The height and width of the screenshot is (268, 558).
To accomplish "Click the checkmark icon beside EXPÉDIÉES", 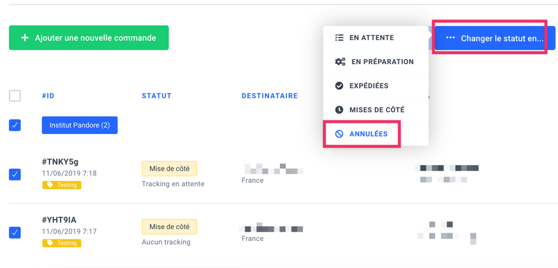I will [339, 86].
